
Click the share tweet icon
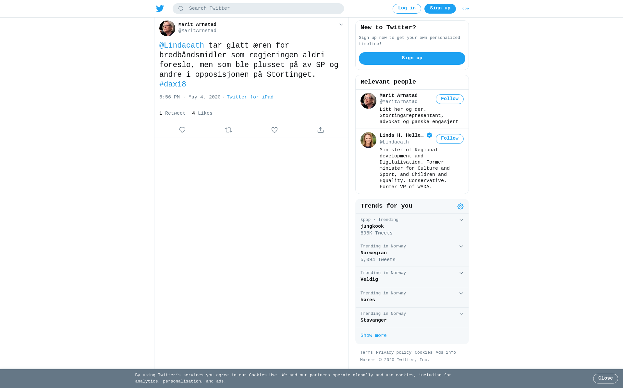click(321, 130)
